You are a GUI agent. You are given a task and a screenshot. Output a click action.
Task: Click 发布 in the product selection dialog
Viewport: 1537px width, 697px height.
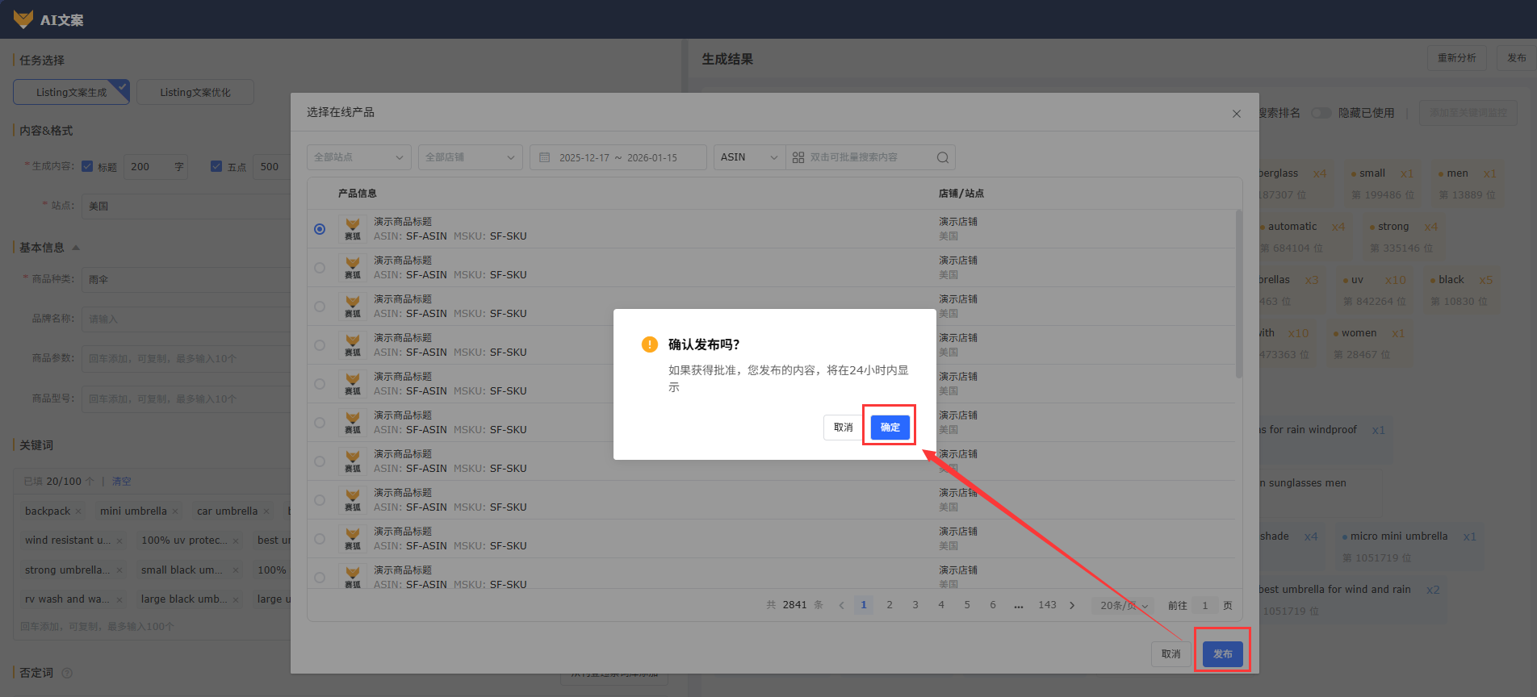coord(1223,653)
